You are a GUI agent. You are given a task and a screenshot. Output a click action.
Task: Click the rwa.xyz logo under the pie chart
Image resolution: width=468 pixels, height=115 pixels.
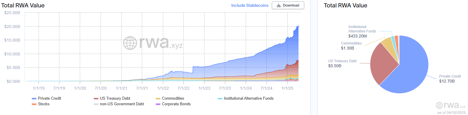[451, 105]
